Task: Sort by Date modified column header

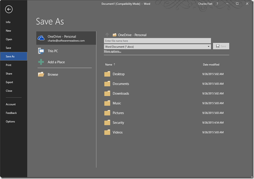Action: tap(211, 64)
